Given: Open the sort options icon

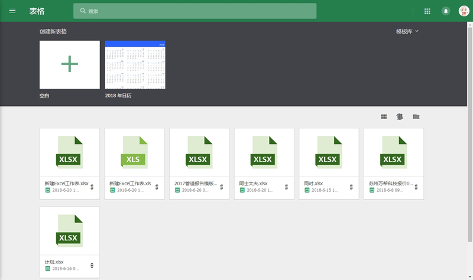Looking at the screenshot, I should [x=400, y=117].
